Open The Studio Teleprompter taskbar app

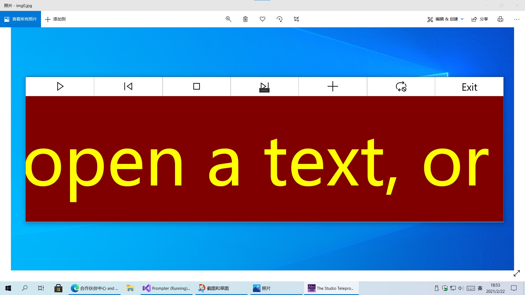[331, 288]
